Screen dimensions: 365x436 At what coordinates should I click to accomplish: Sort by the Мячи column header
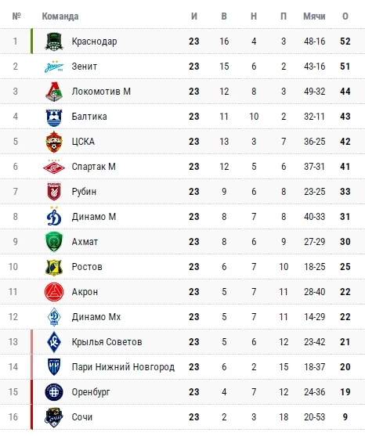point(314,16)
